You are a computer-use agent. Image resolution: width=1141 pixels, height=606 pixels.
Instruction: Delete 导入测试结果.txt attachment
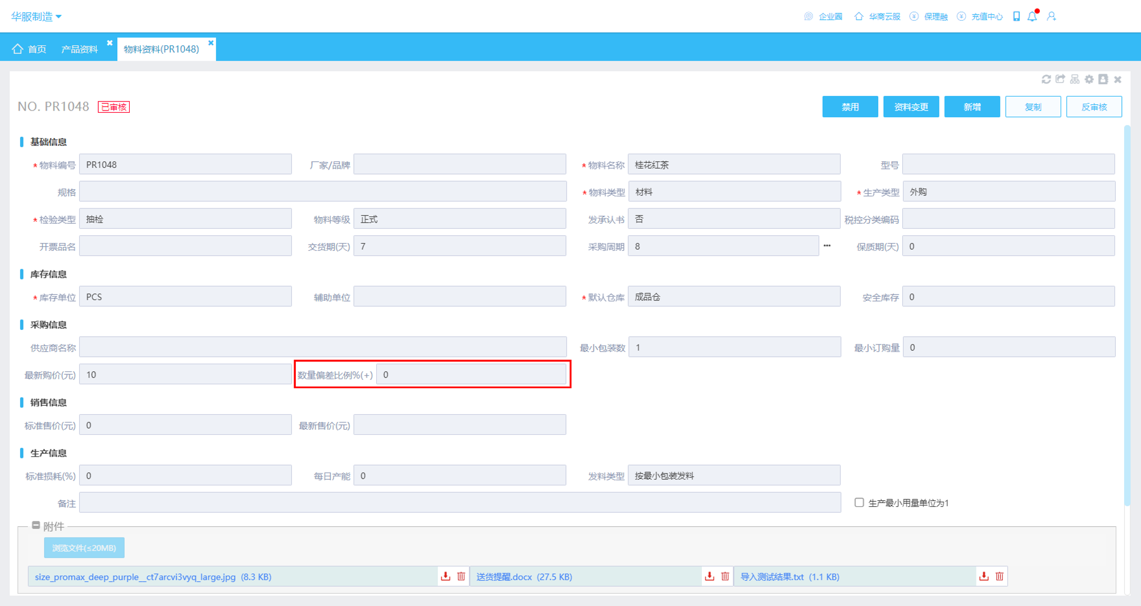[999, 576]
